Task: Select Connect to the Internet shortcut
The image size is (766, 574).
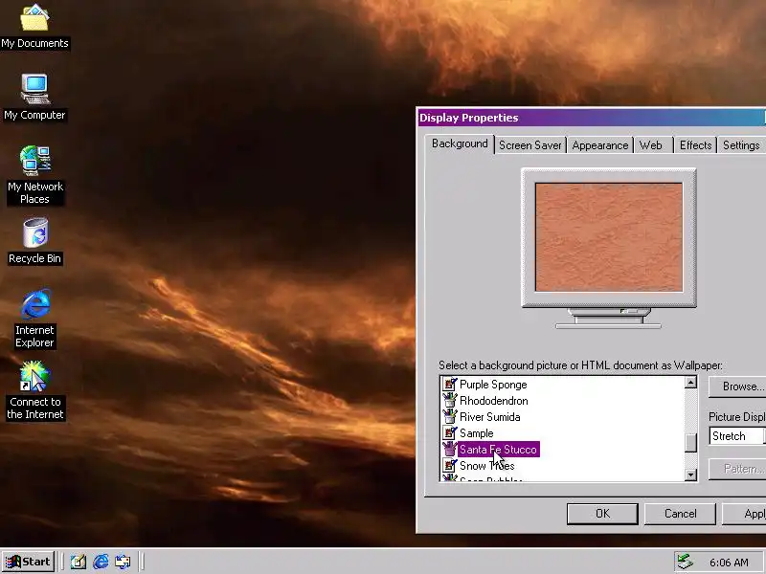Action: point(34,390)
